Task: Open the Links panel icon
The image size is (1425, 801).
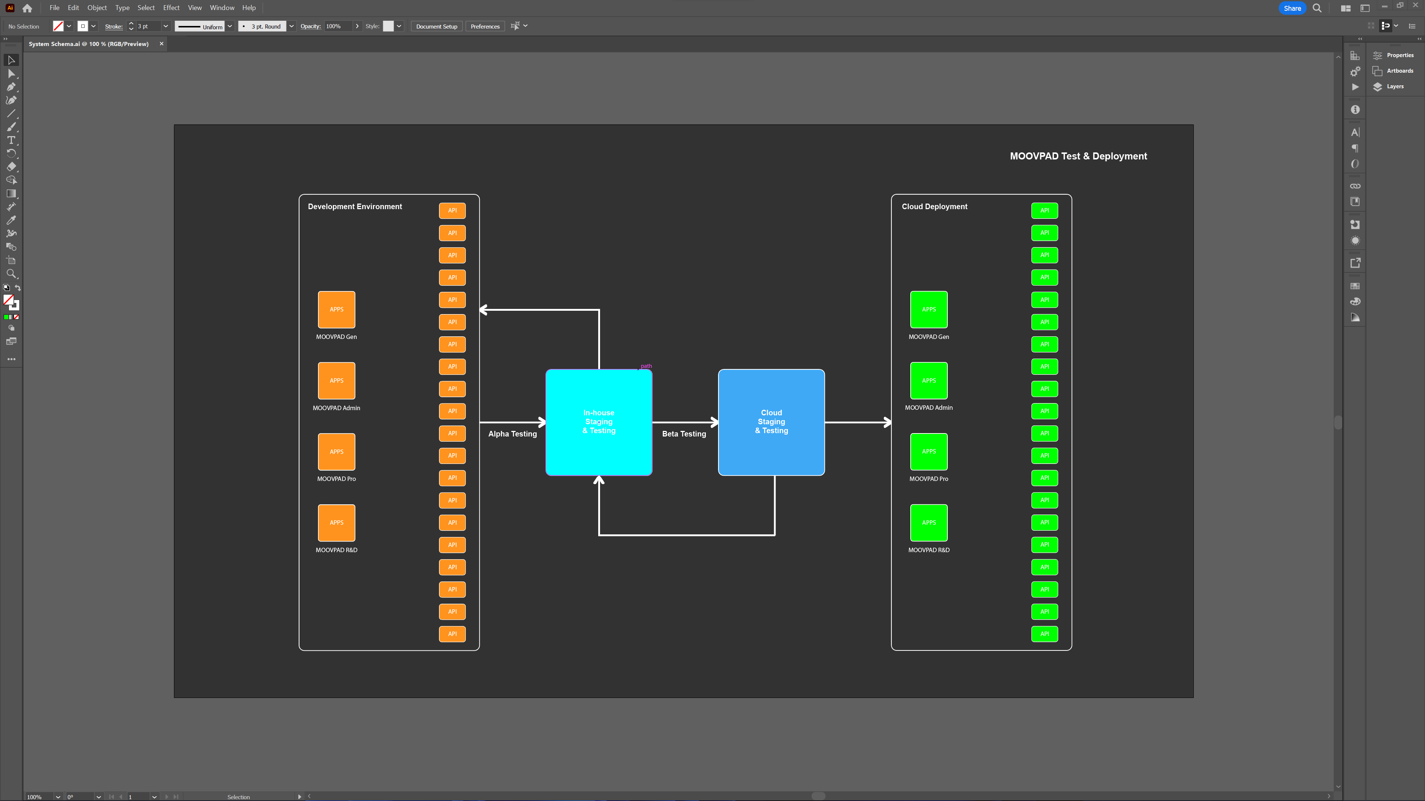Action: click(1355, 186)
